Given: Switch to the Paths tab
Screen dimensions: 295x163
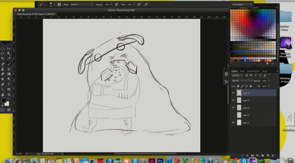Looking at the screenshot, I should coord(242,71).
